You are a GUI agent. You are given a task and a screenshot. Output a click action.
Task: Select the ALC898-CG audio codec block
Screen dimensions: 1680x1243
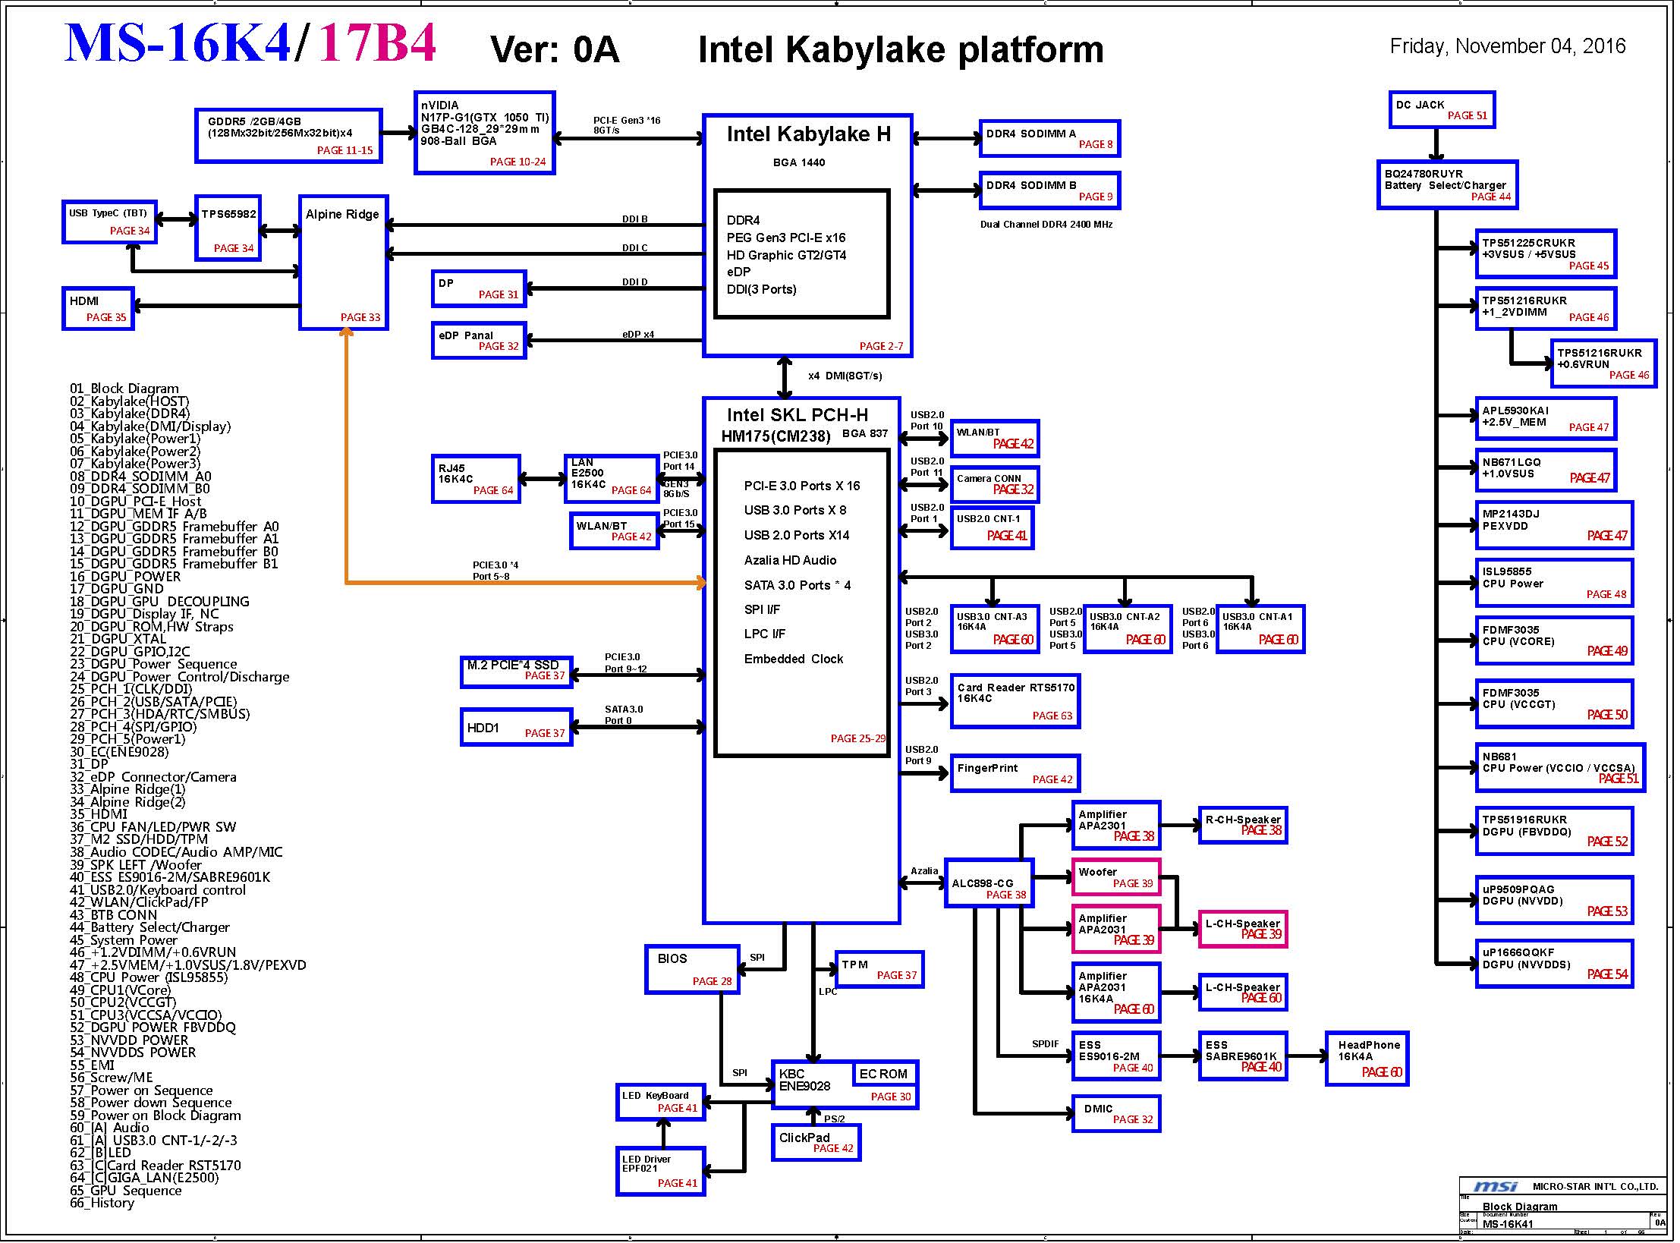tap(989, 883)
